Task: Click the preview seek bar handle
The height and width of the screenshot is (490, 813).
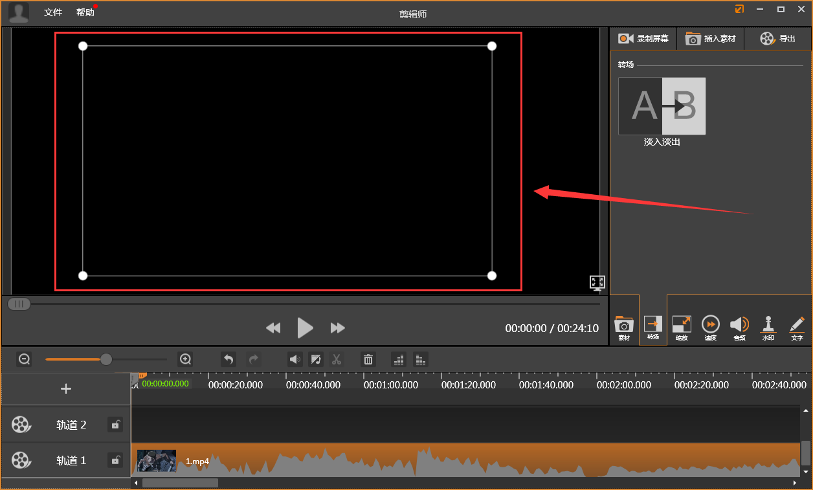Action: click(x=19, y=304)
